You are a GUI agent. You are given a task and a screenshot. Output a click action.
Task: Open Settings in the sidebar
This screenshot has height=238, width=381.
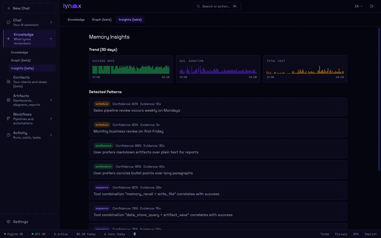click(29, 222)
